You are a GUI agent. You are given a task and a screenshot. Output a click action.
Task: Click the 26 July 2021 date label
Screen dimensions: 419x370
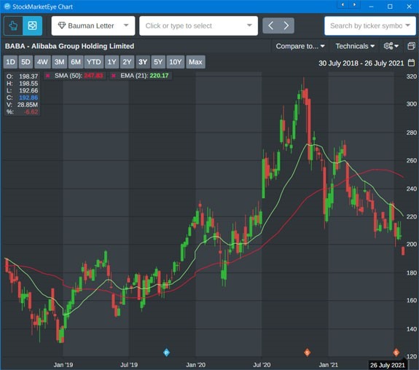click(387, 365)
